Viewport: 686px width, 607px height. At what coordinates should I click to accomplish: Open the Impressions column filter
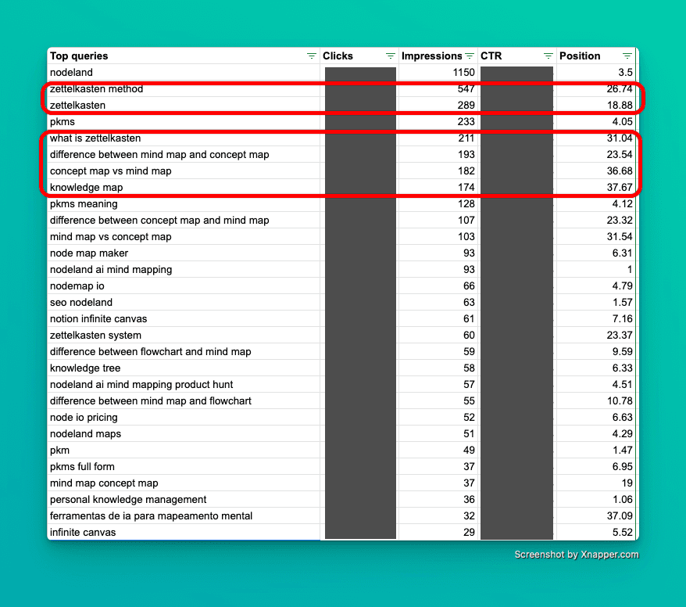[470, 56]
